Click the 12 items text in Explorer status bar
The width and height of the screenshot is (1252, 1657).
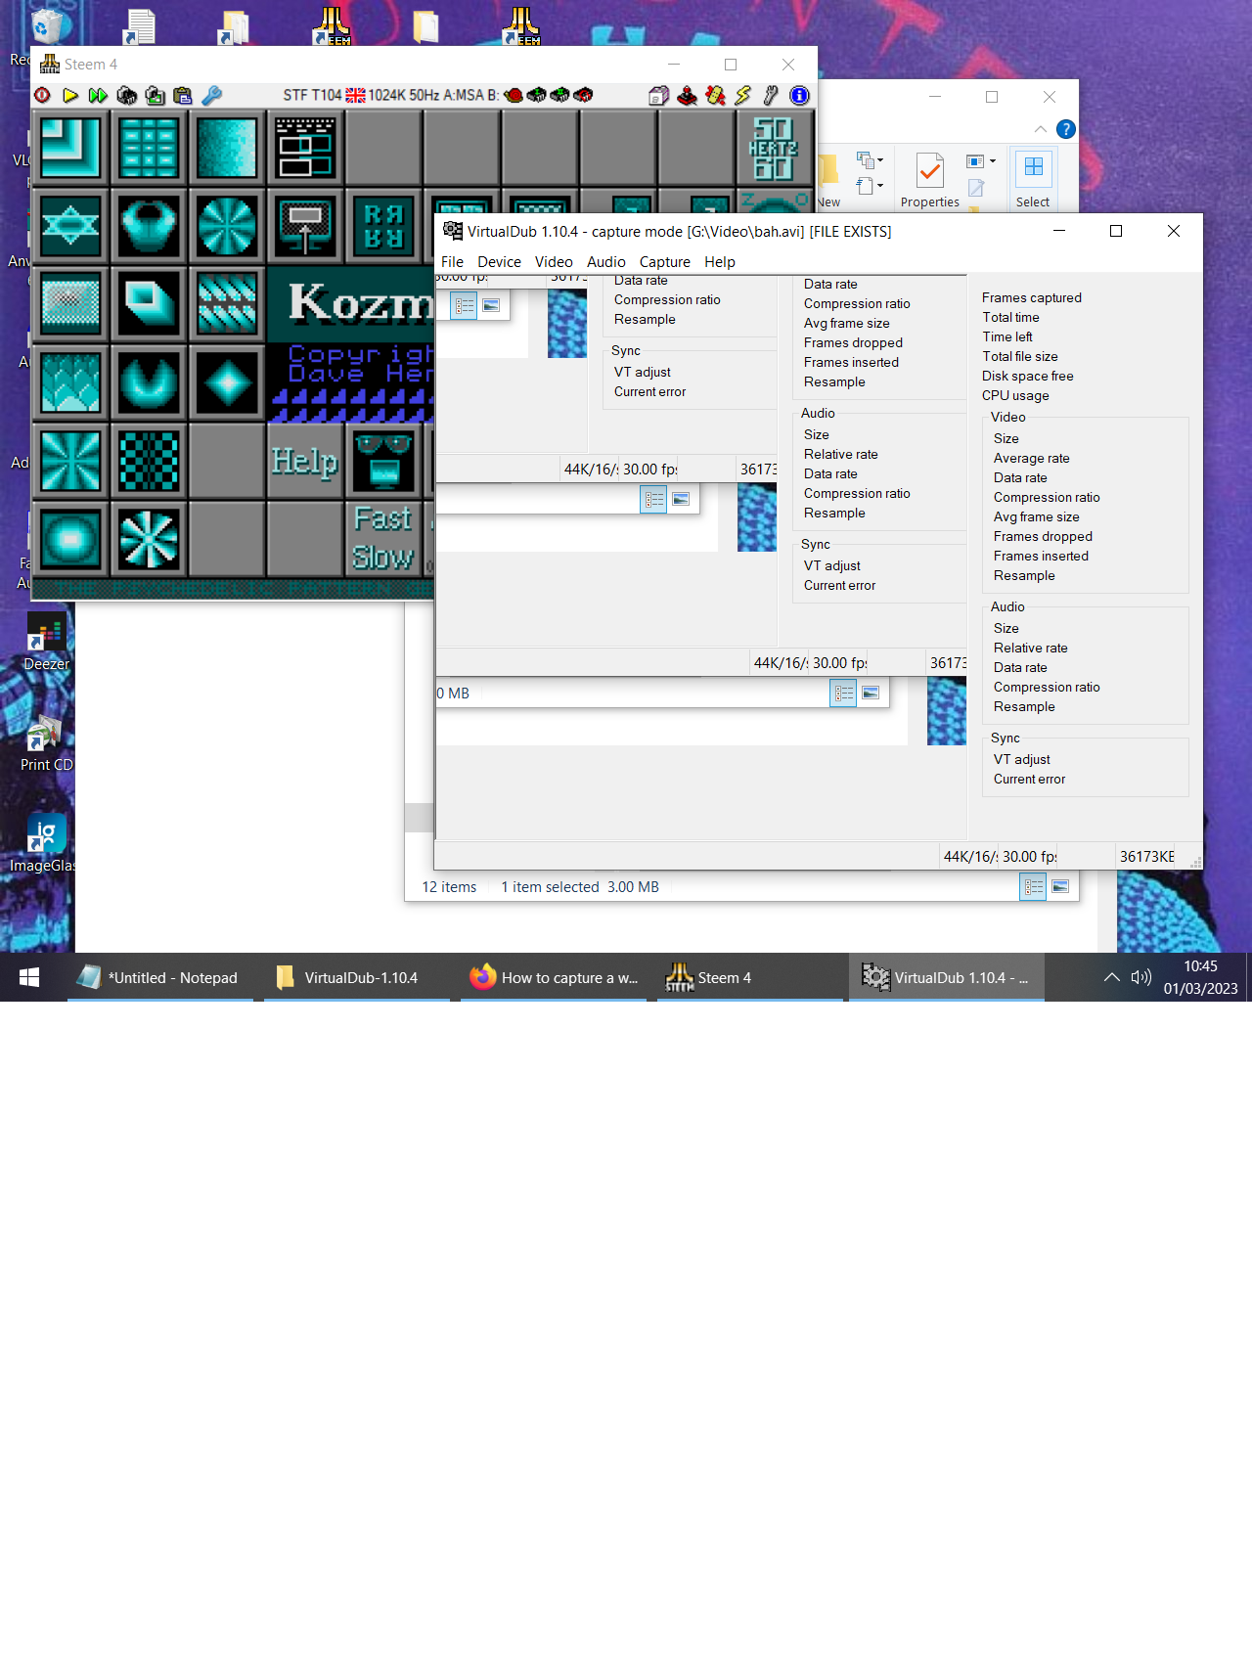[449, 887]
